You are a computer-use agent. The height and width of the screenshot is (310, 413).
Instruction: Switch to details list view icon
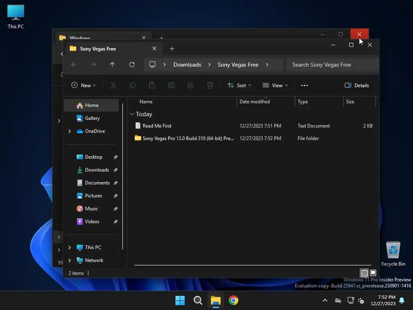(x=364, y=273)
